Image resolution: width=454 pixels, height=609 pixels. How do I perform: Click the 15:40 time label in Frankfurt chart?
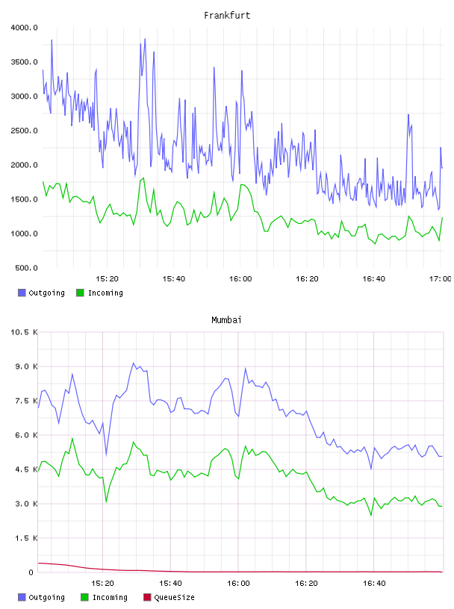pyautogui.click(x=173, y=279)
